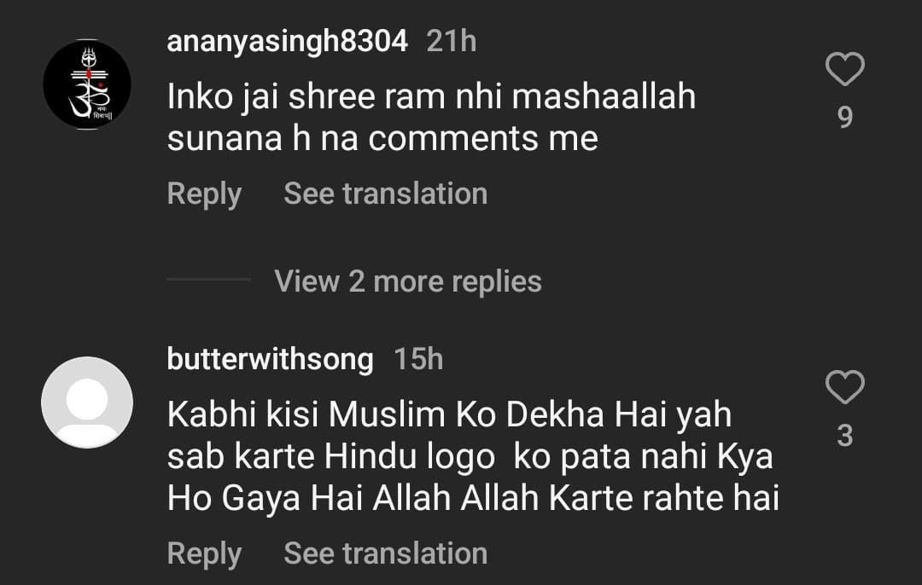Expand View 2 more replies

coord(408,281)
